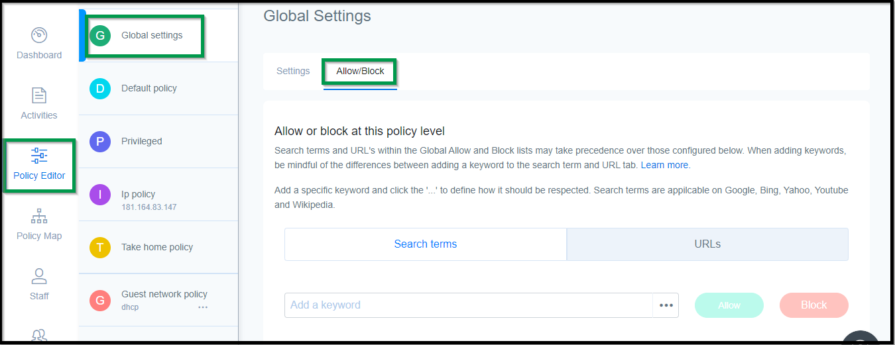Click the Global Settings page heading
This screenshot has height=345, width=895.
coord(317,16)
